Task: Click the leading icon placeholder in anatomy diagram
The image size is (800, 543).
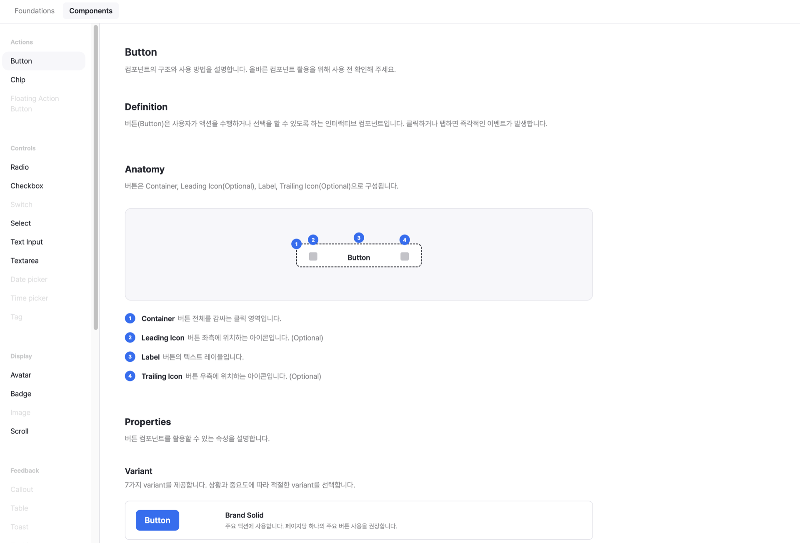Action: (x=313, y=257)
